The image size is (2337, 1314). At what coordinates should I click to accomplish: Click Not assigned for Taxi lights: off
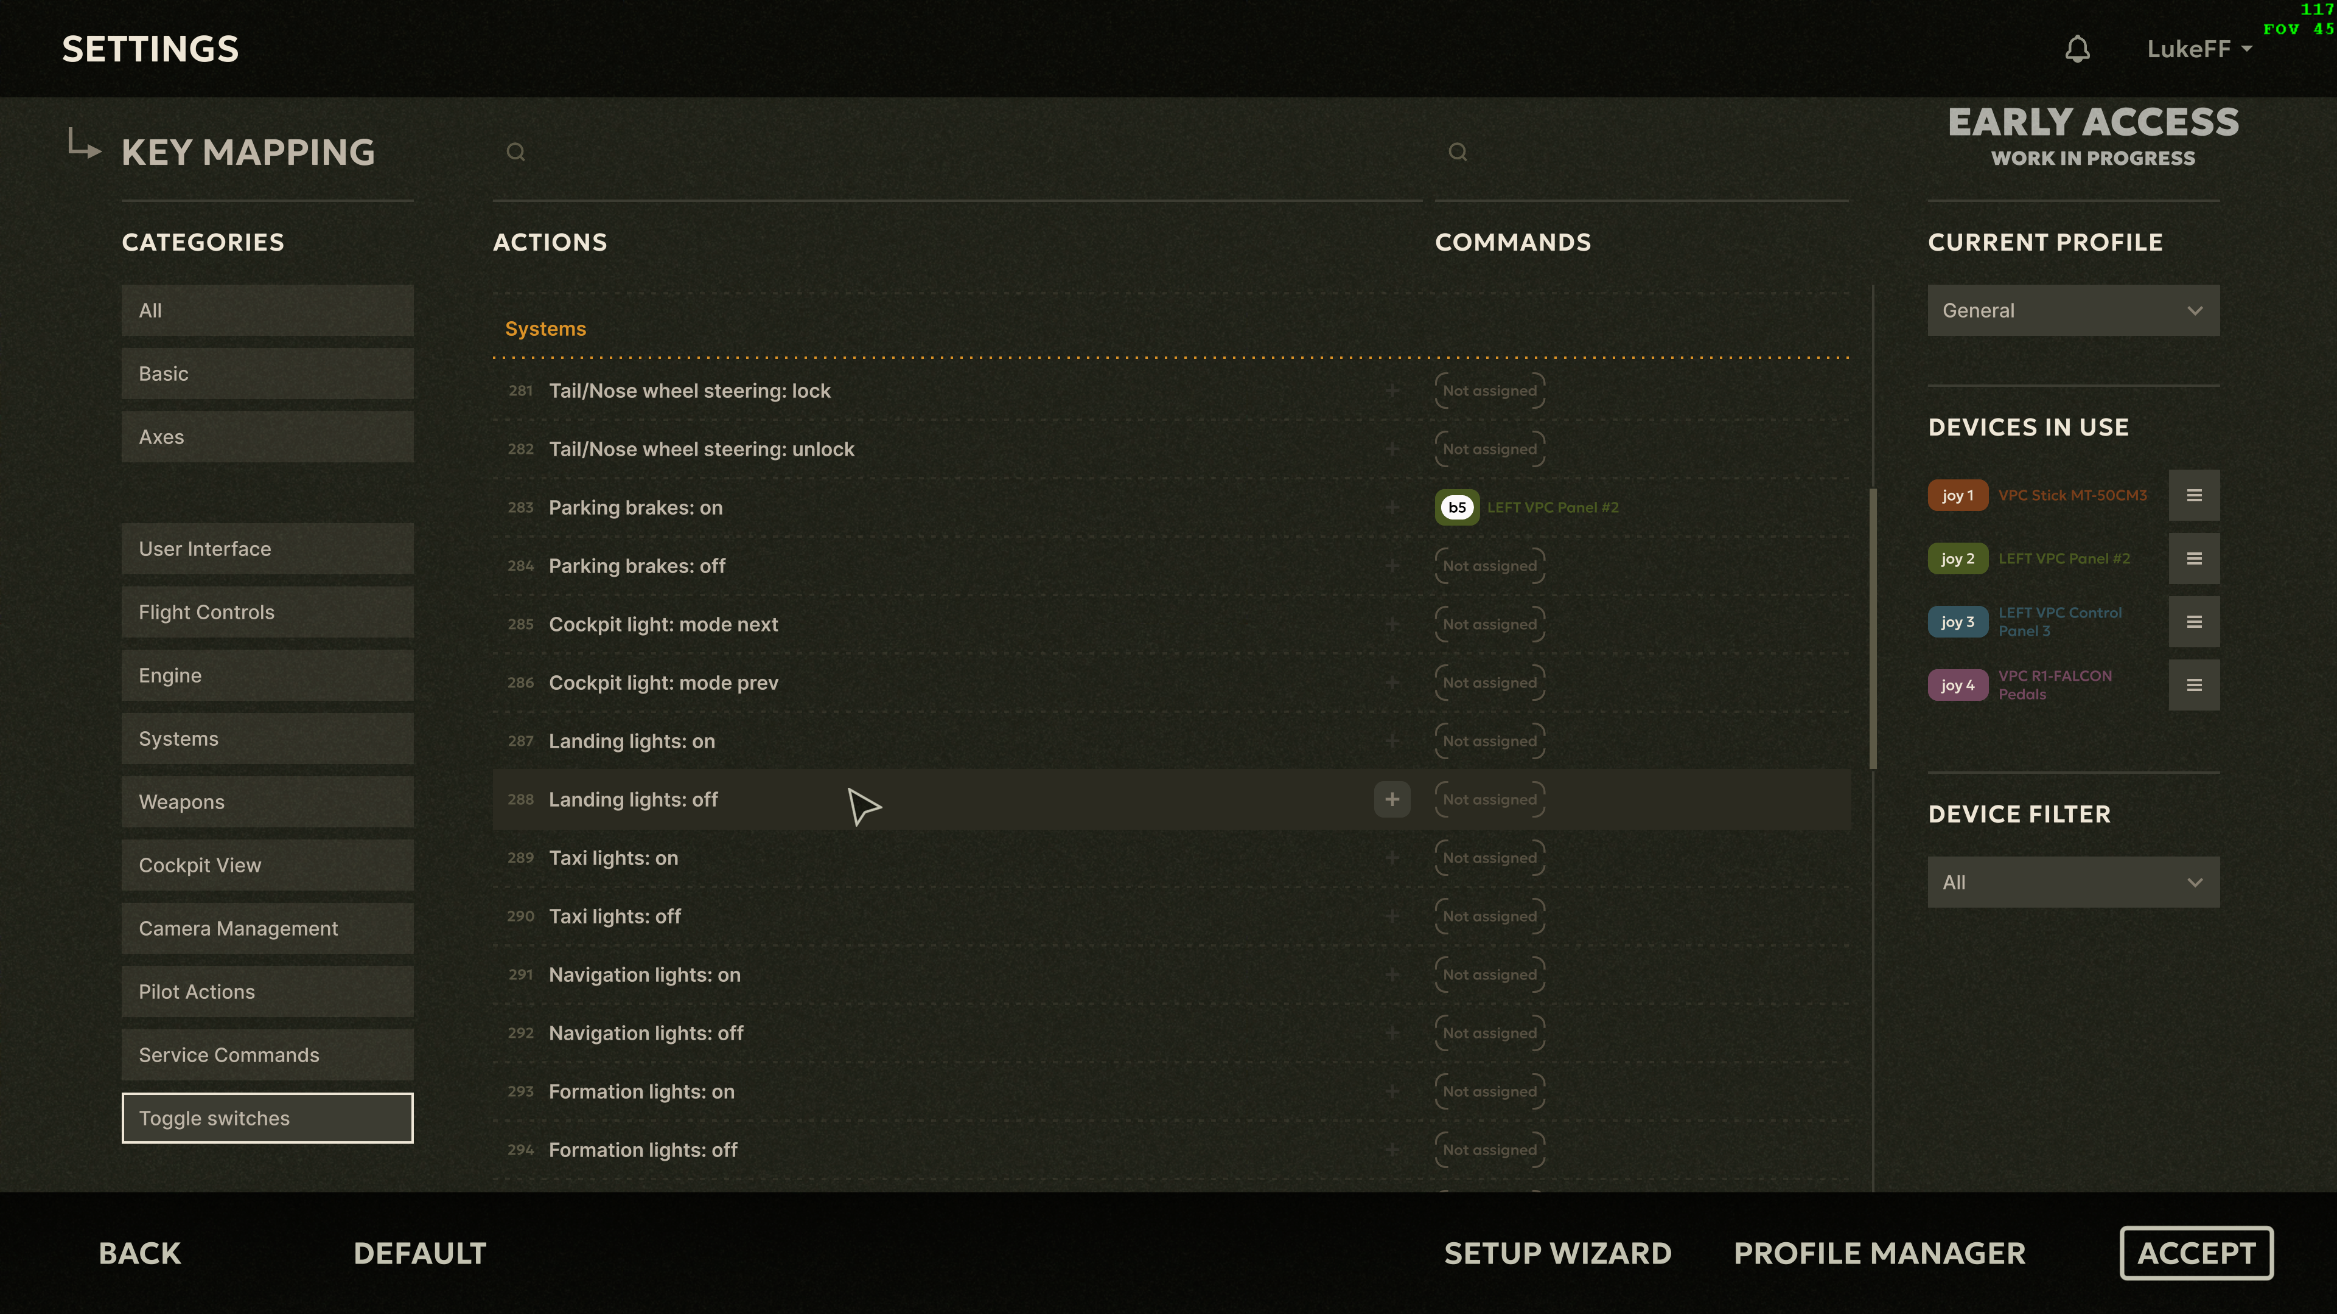pos(1490,916)
